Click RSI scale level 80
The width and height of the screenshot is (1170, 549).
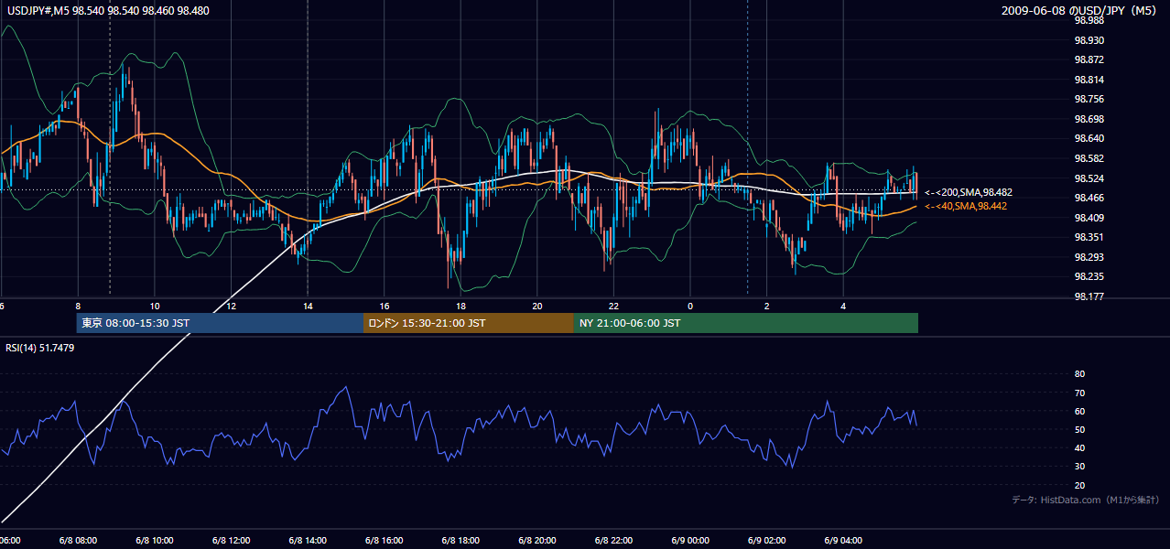click(x=1079, y=374)
